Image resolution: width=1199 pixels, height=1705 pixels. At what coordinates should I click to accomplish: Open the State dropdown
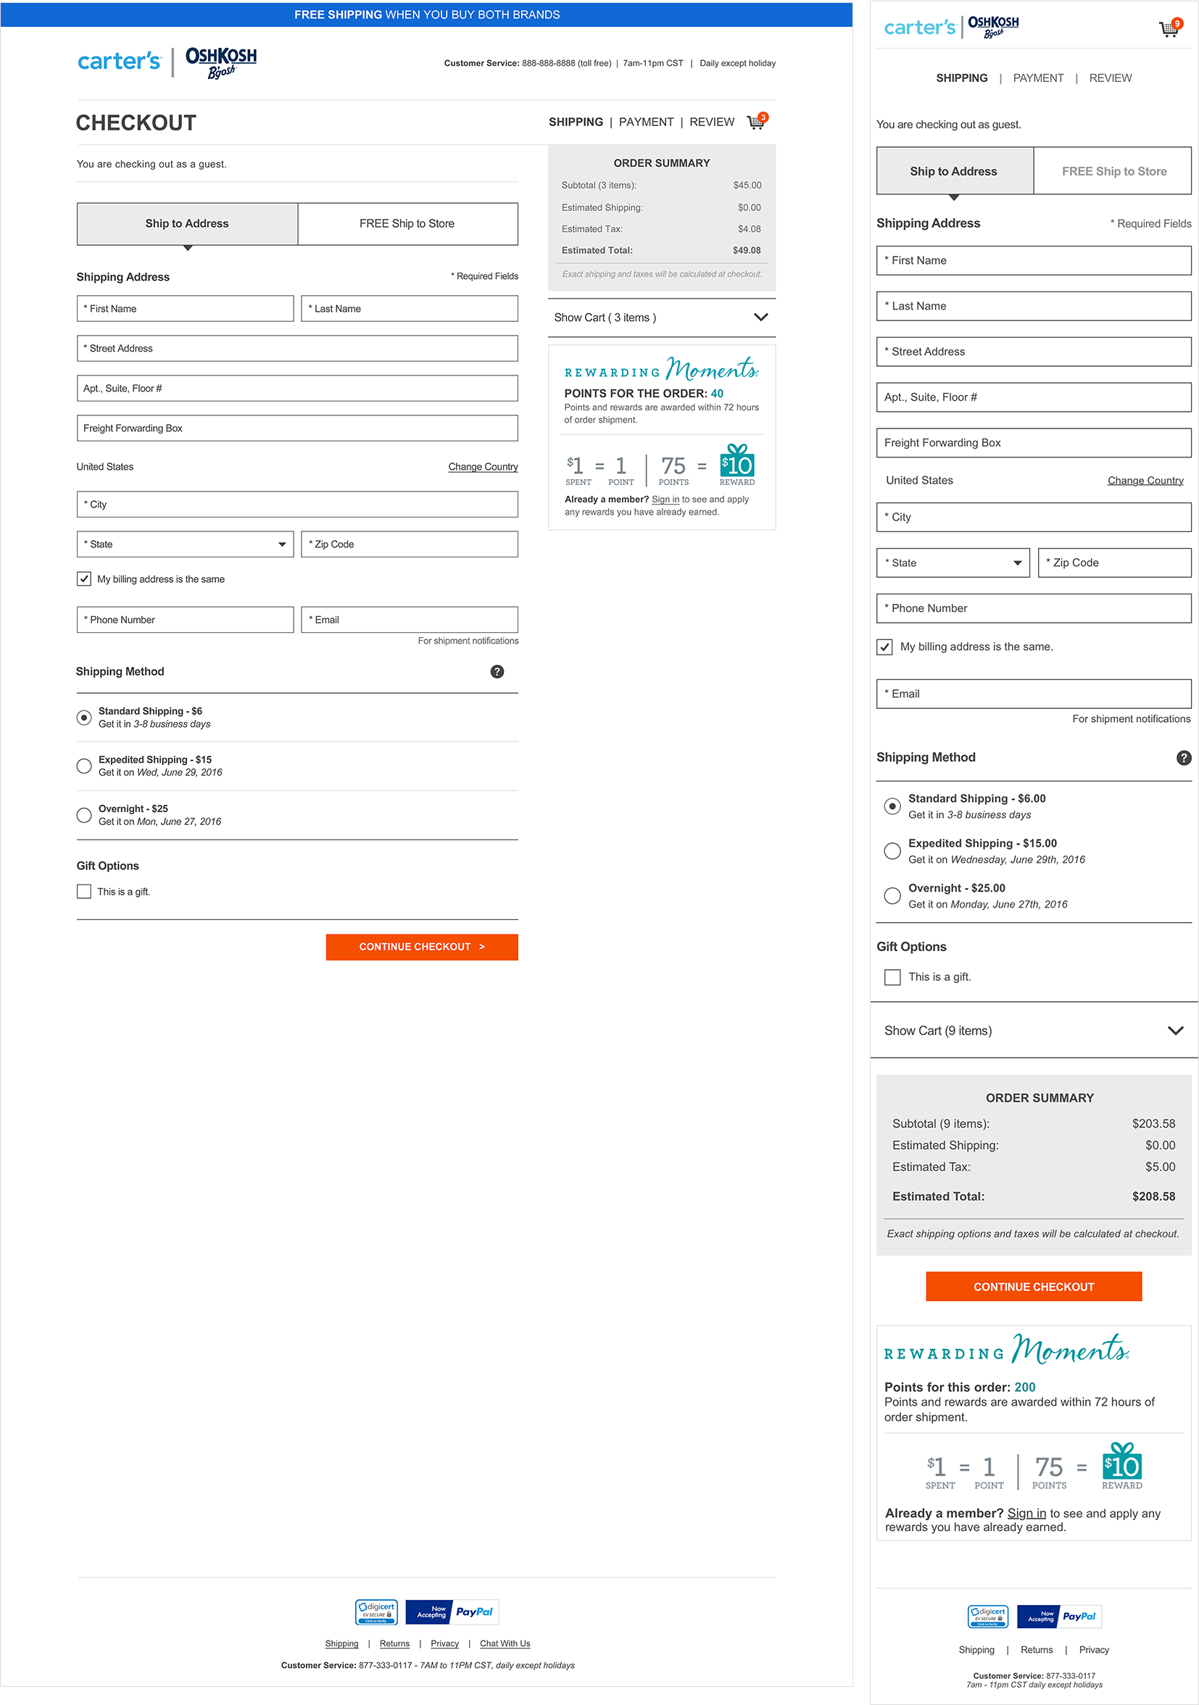point(185,544)
